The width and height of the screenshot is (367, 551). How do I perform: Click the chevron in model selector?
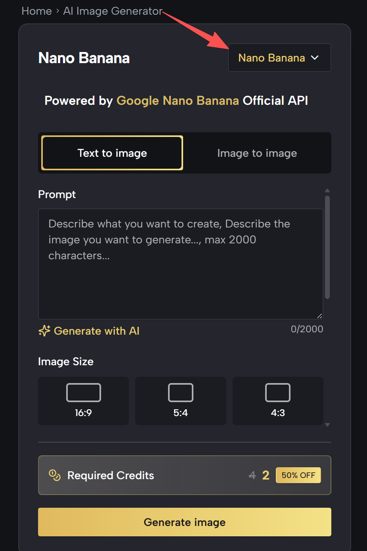coord(315,58)
